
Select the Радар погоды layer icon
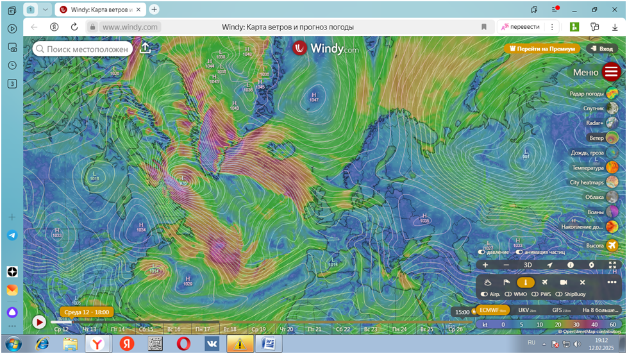tap(612, 93)
